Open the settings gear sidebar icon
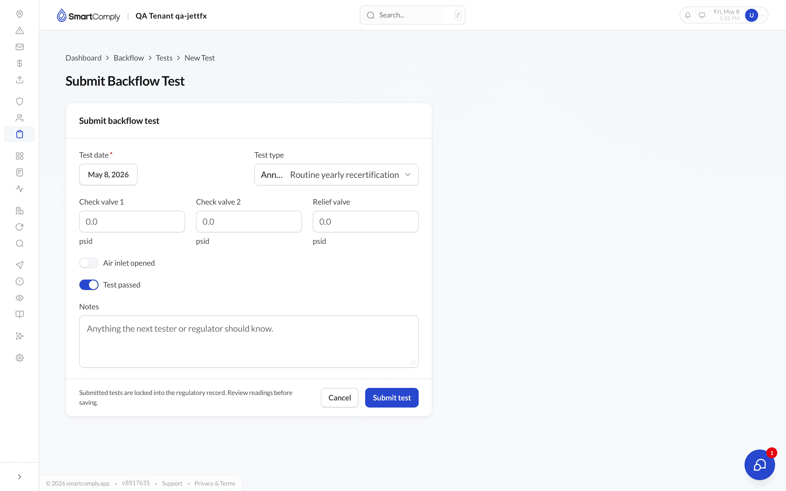The height and width of the screenshot is (491, 786). click(19, 358)
